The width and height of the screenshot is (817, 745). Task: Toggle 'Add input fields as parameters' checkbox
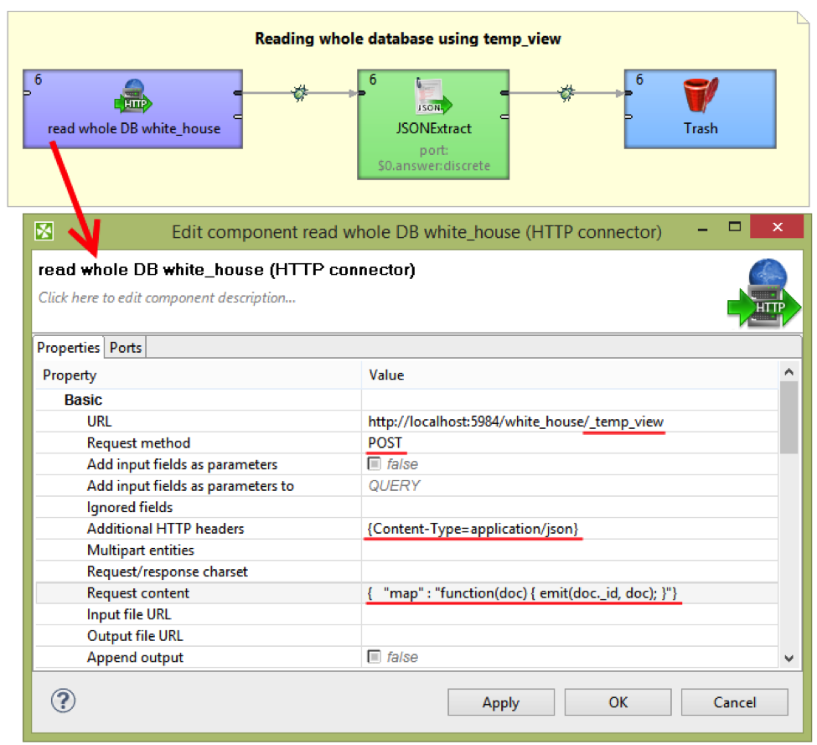point(375,464)
